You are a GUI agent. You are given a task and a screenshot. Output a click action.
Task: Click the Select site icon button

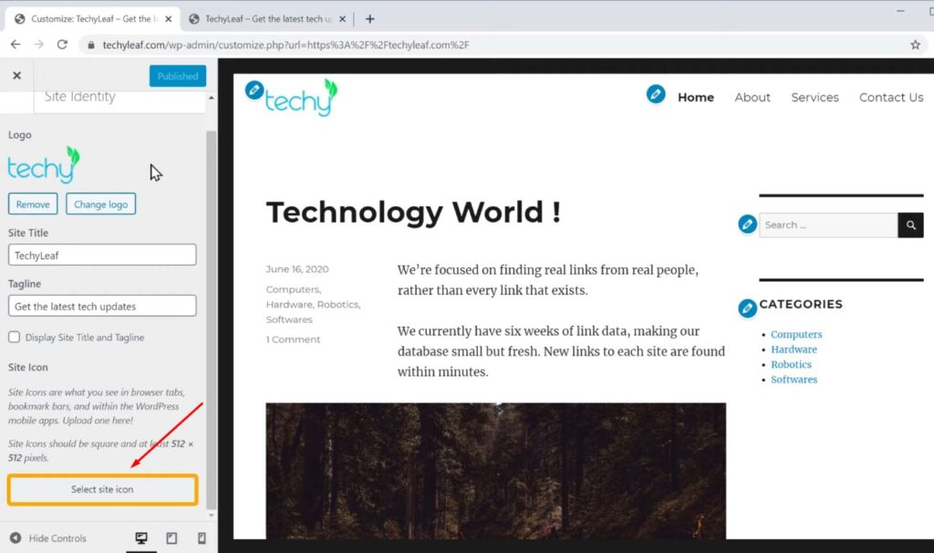click(x=102, y=490)
